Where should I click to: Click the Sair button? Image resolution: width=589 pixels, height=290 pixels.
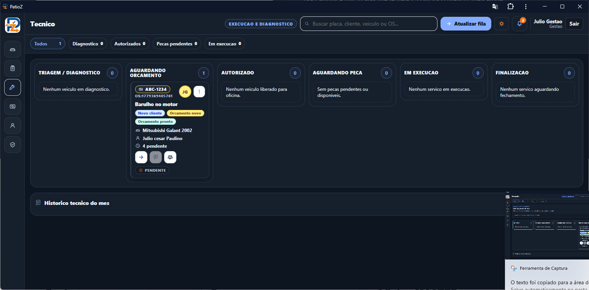click(574, 24)
